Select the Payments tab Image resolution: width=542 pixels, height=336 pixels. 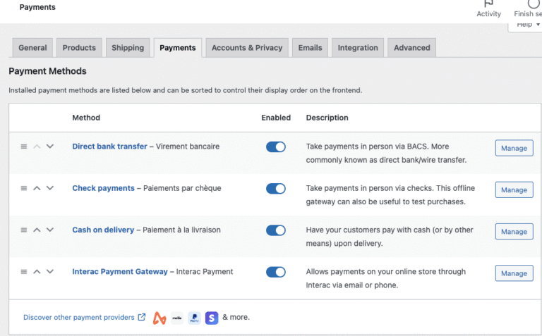[178, 48]
